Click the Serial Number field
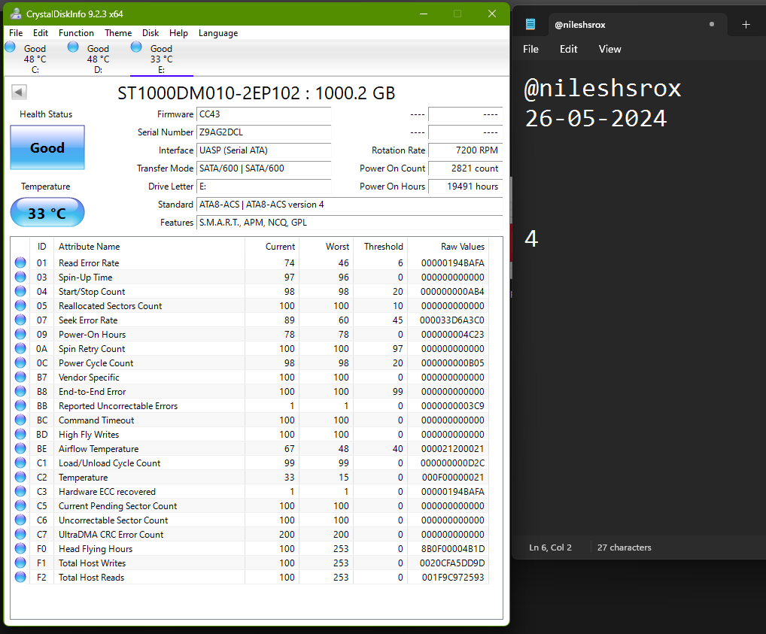Viewport: 766px width, 634px height. click(x=263, y=132)
